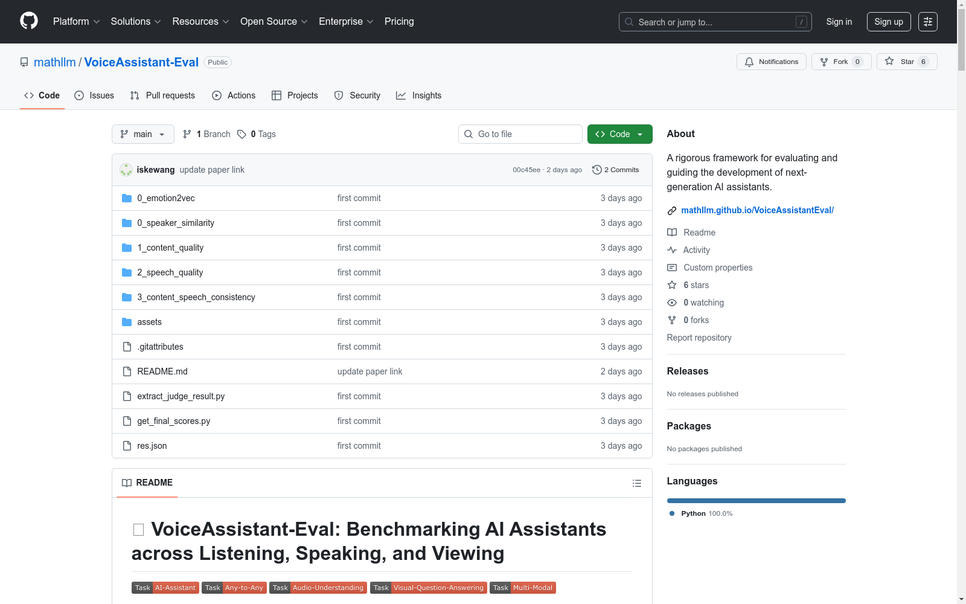Click the repository book icon beside mathllm
Screen dimensions: 966x604
pyautogui.click(x=24, y=62)
